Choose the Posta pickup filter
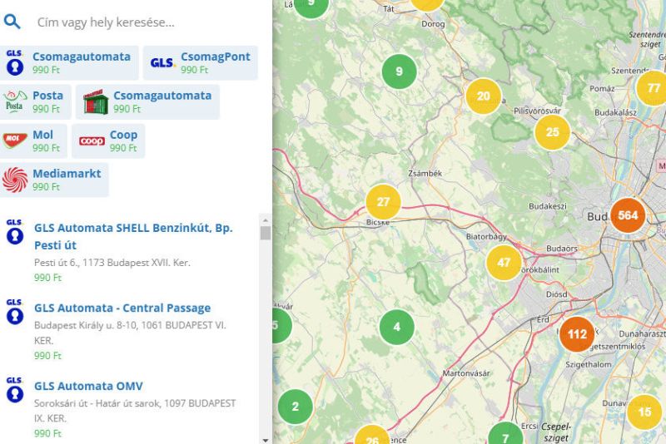Screen dimensions: 666x444 (35, 101)
